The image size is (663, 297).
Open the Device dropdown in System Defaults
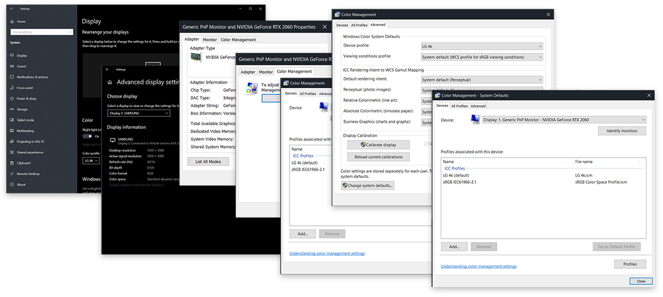[564, 120]
